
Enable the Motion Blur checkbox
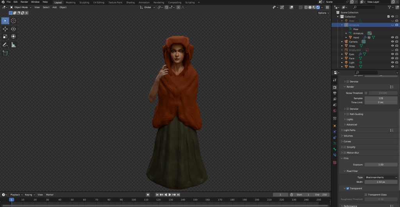pos(345,152)
